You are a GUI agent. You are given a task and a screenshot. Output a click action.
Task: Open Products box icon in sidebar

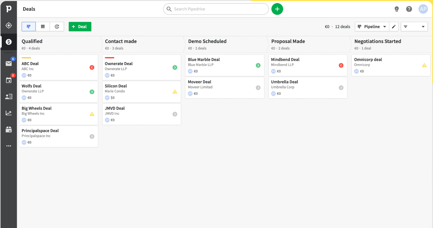pyautogui.click(x=9, y=130)
